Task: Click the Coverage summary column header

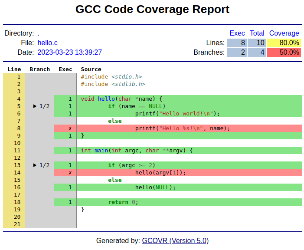Action: click(x=284, y=33)
